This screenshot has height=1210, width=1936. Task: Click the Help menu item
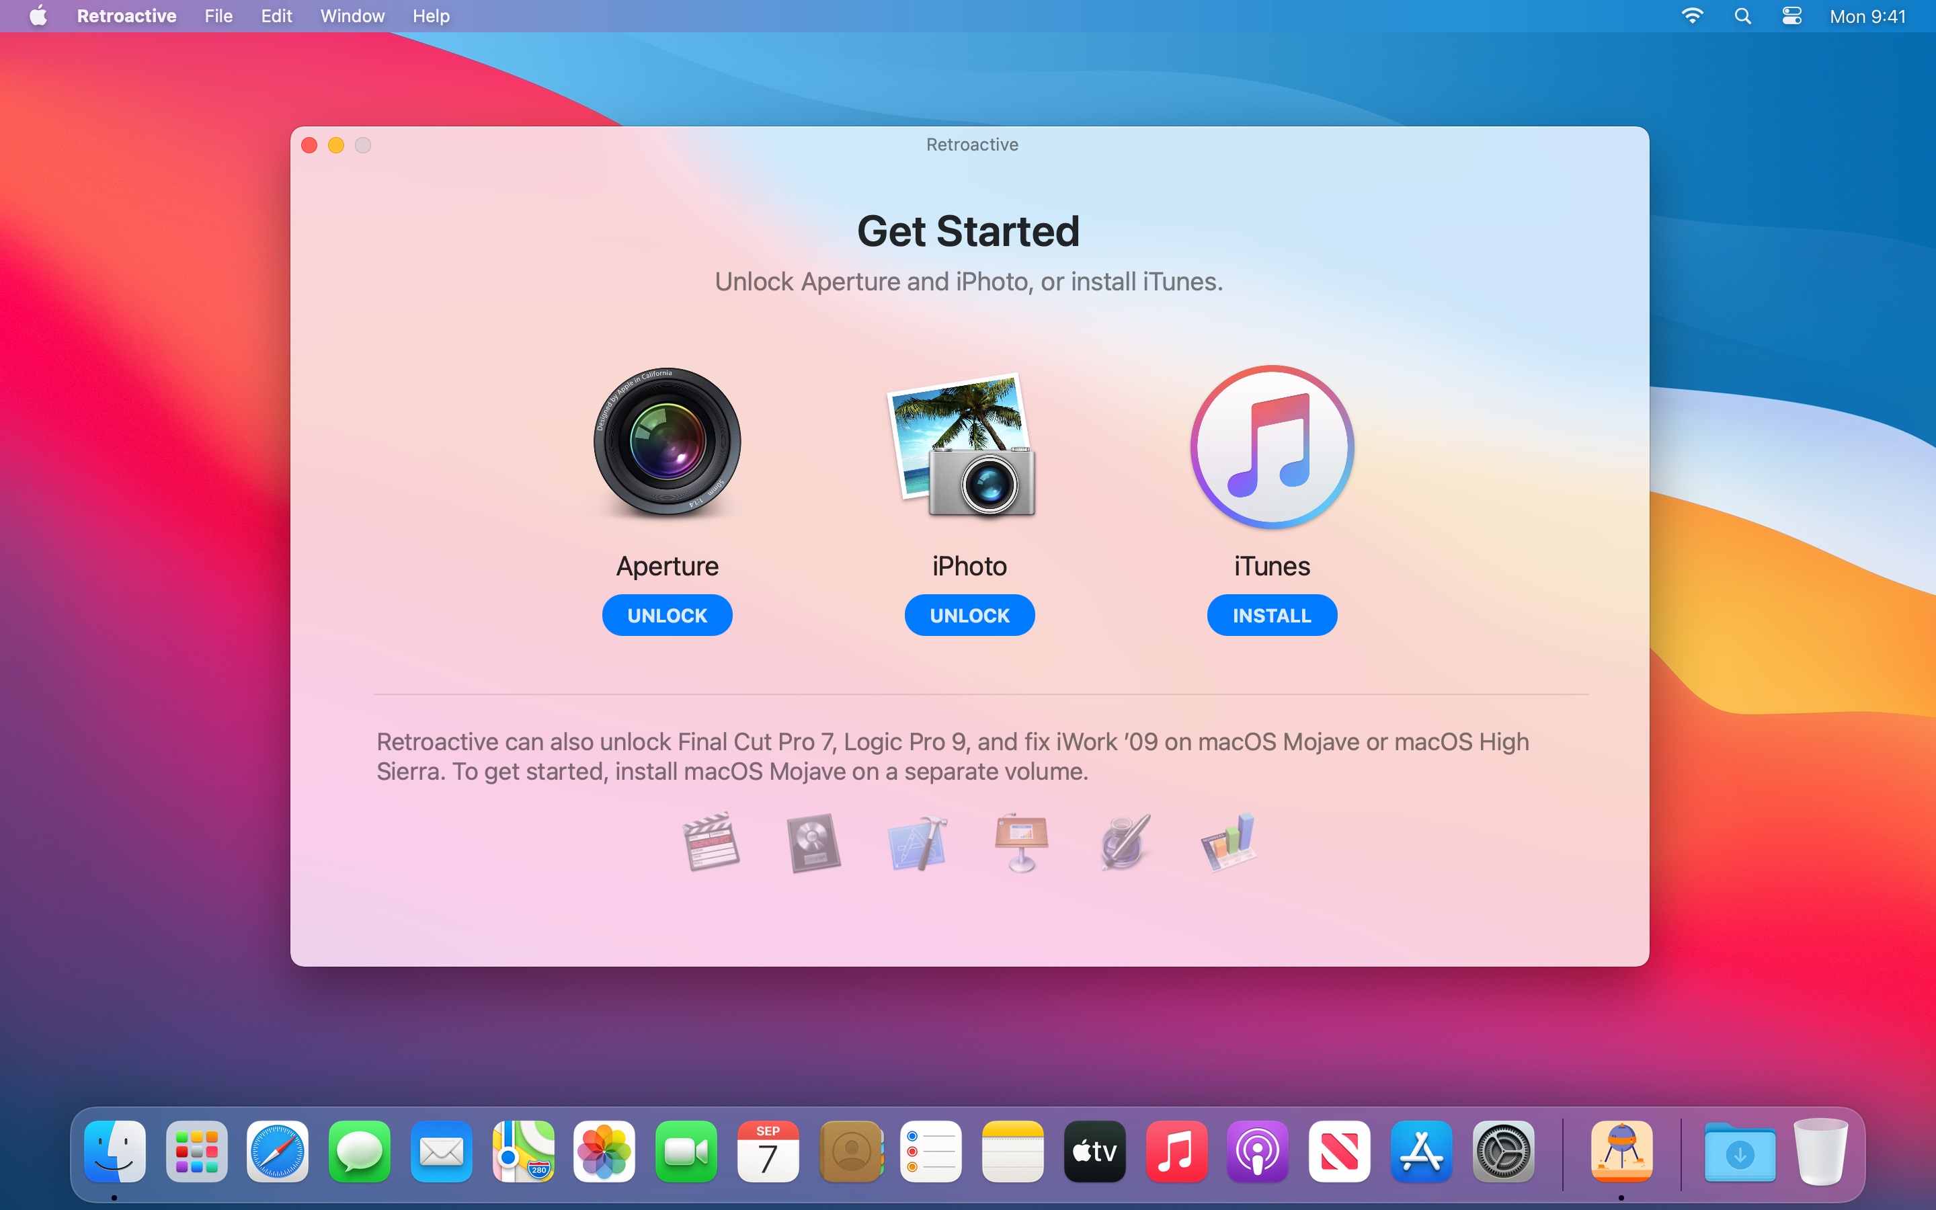[431, 15]
